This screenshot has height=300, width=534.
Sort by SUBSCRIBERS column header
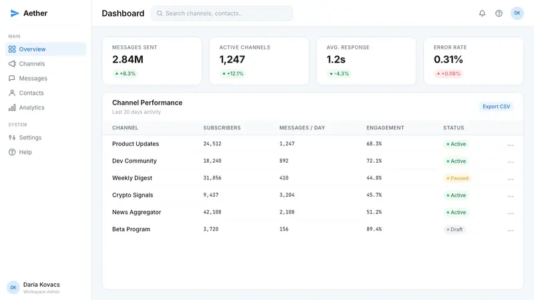(x=222, y=128)
